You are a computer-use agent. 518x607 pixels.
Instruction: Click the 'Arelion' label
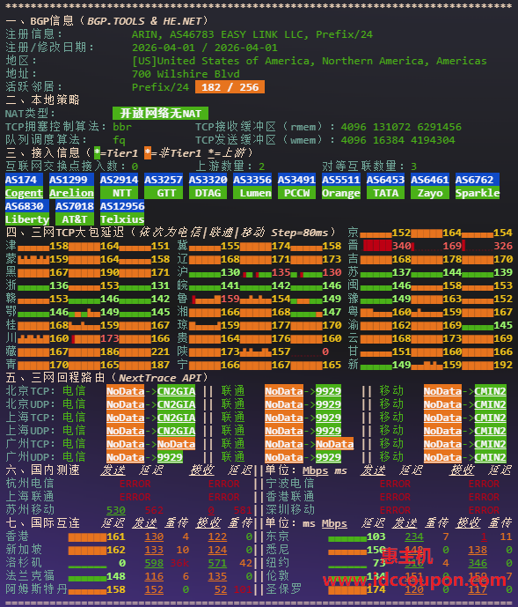pos(71,193)
